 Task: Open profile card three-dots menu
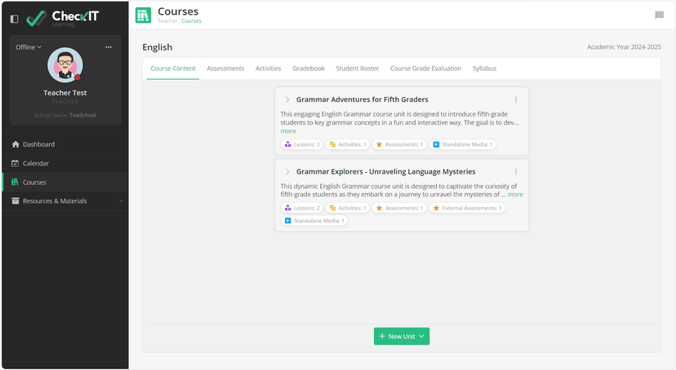(109, 47)
